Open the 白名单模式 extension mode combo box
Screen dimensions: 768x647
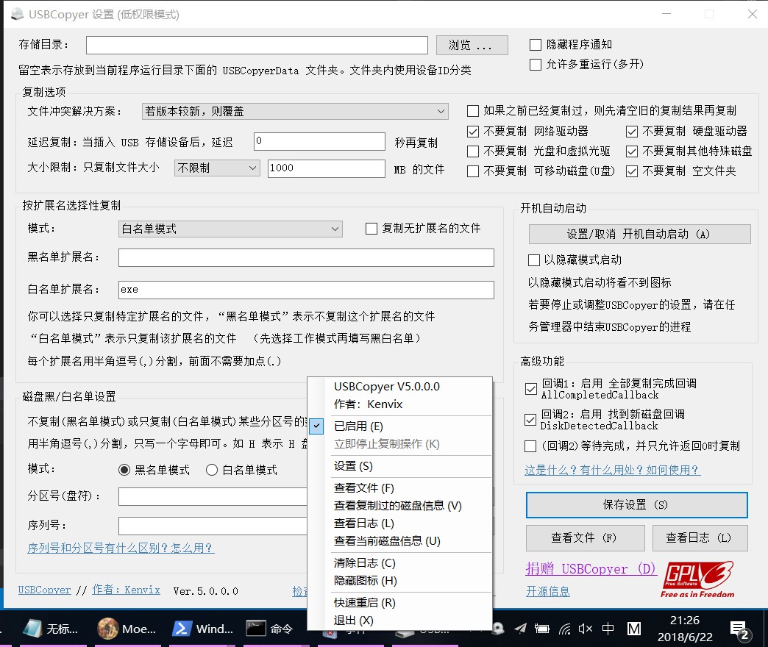pos(230,229)
